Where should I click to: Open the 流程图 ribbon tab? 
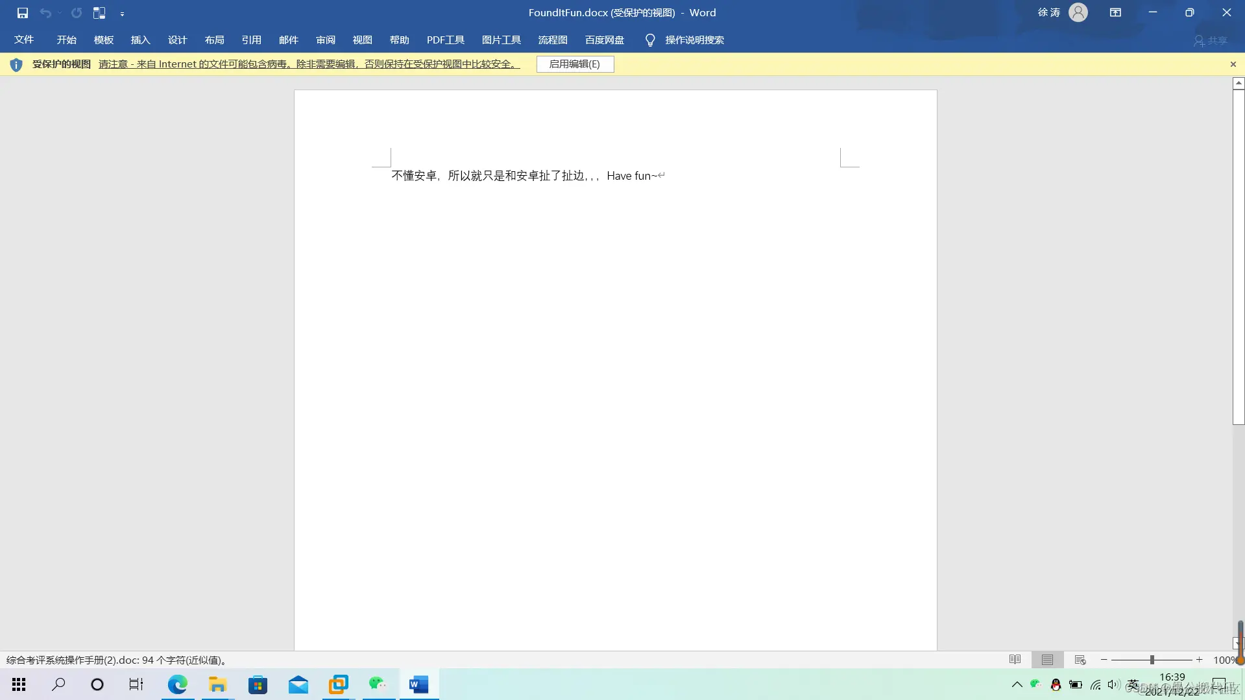(553, 40)
